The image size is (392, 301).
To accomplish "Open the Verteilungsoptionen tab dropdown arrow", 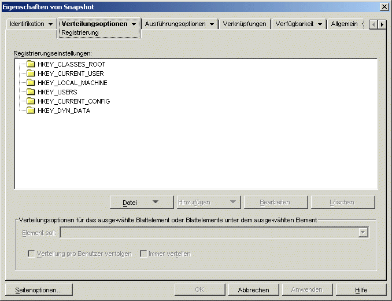I will tap(134, 24).
